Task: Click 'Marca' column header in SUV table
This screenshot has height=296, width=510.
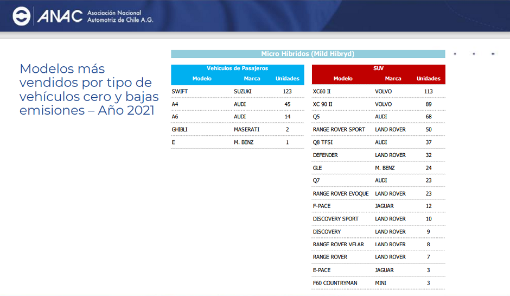Action: [393, 78]
